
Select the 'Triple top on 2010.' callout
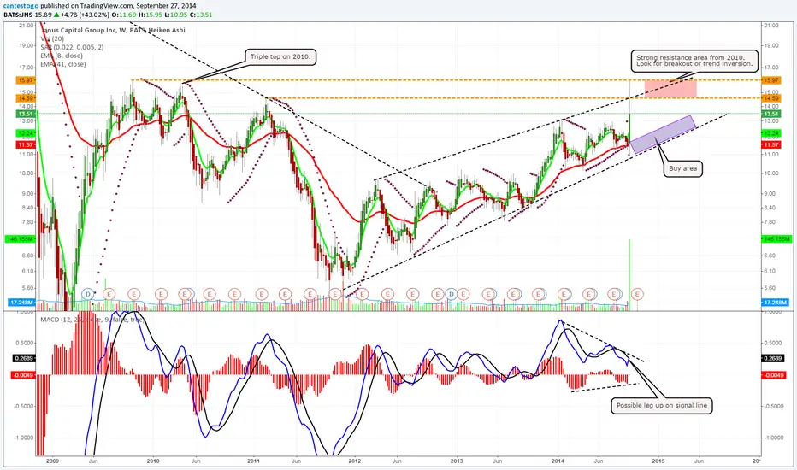click(280, 57)
